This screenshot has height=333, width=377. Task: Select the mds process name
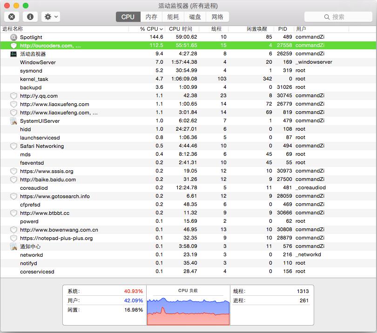pyautogui.click(x=25, y=154)
